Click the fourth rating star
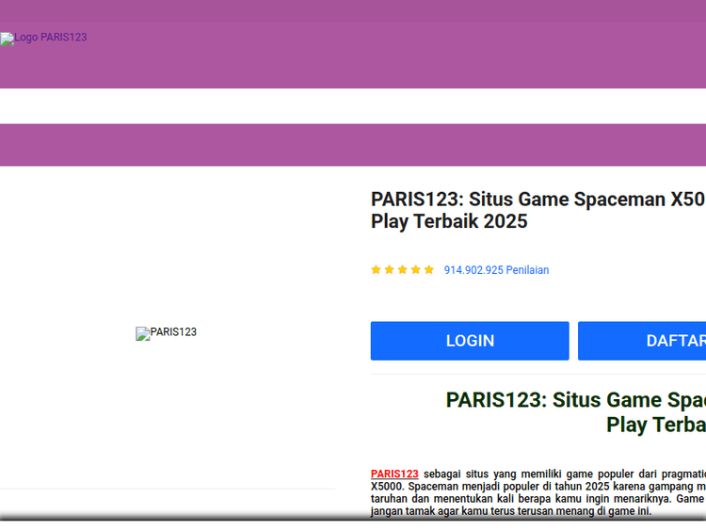 click(x=416, y=270)
